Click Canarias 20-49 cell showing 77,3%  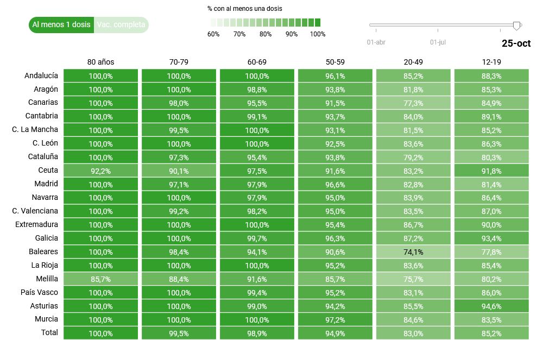(413, 103)
